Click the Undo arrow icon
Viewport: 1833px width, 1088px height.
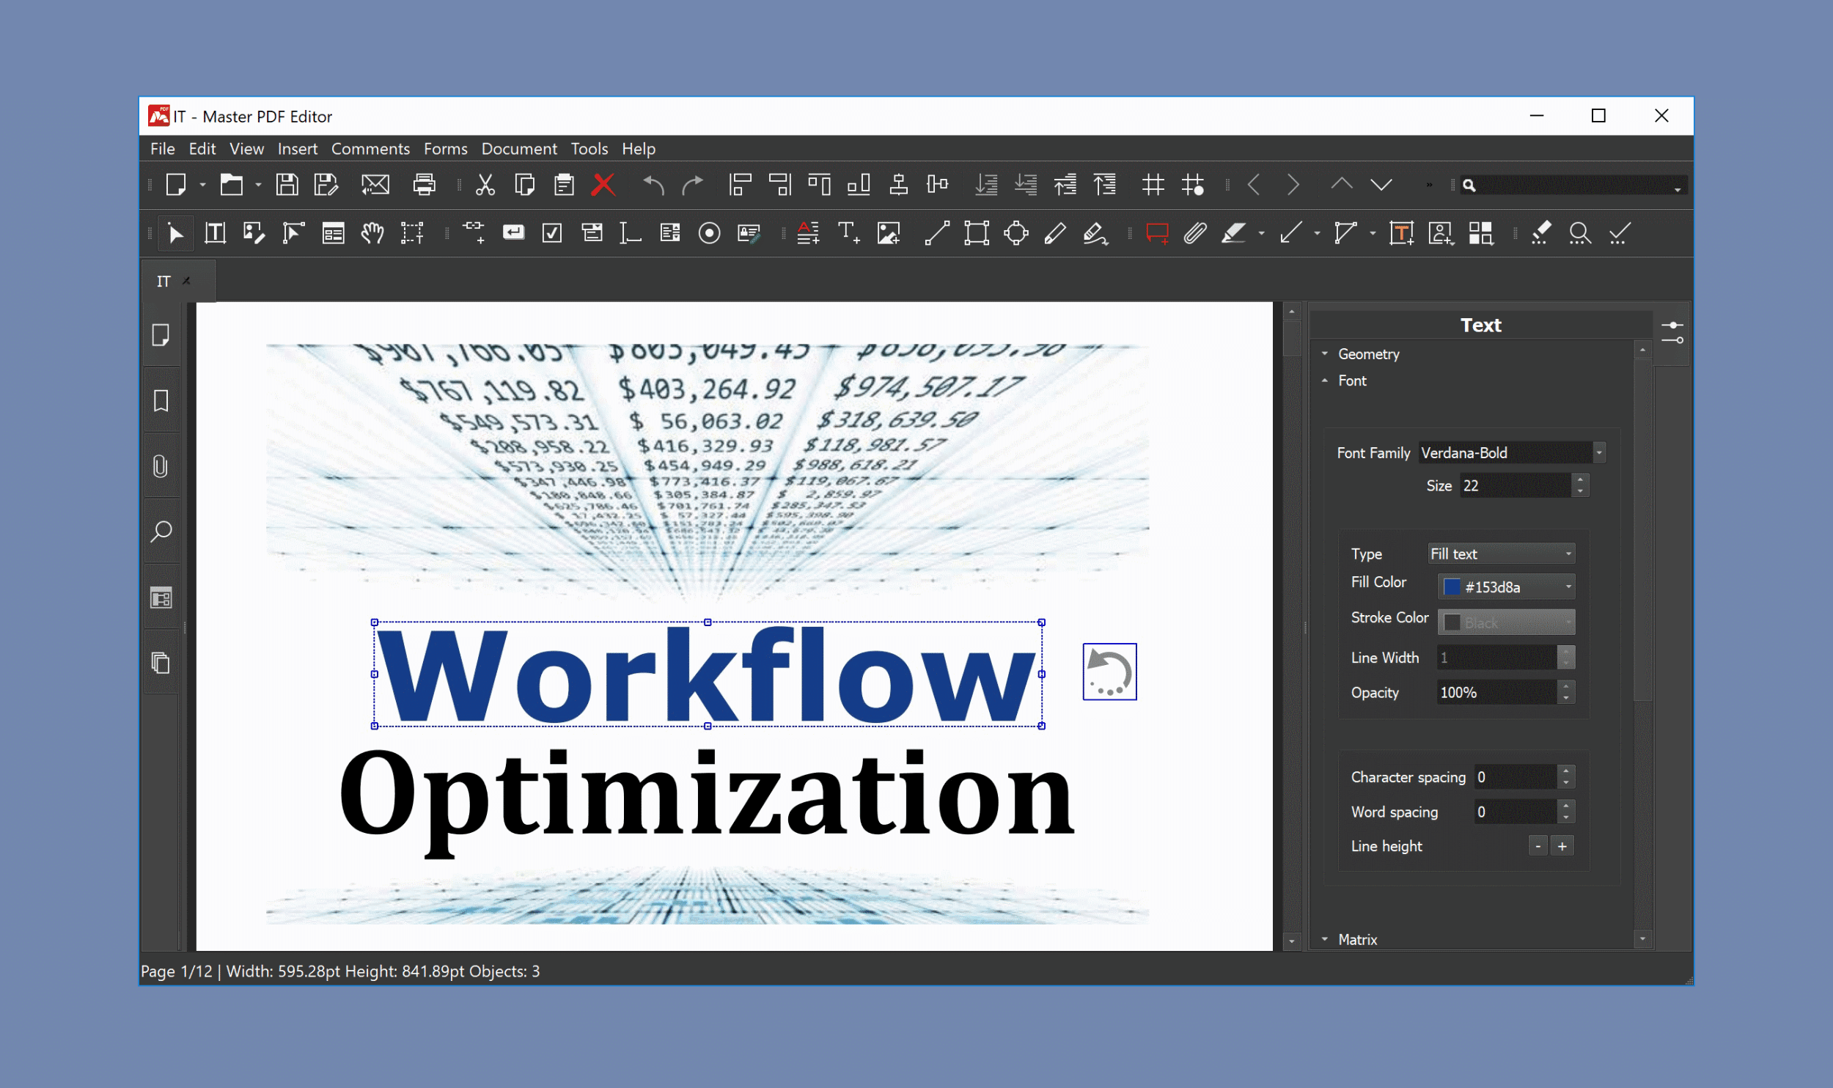point(653,185)
